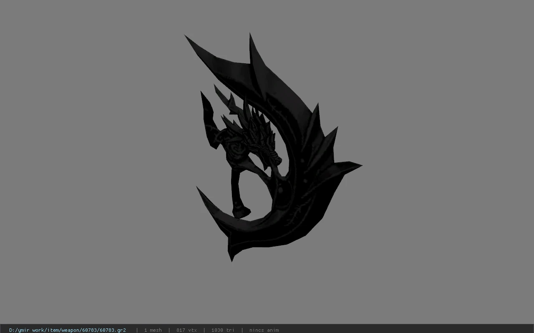Click the 'nincs anim' status entry
This screenshot has height=333, width=534.
pyautogui.click(x=264, y=330)
